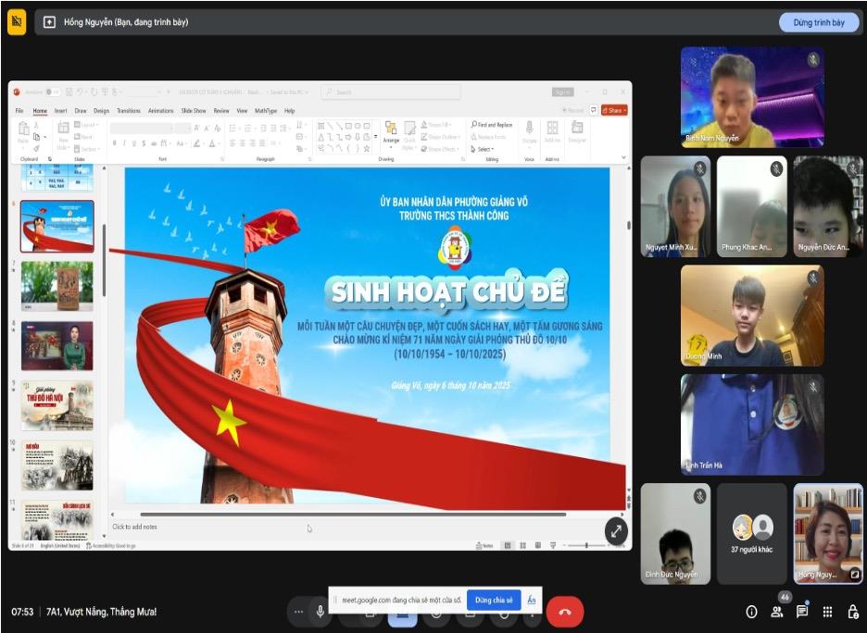The height and width of the screenshot is (633, 867).
Task: Click "Dừng trình bày" button
Action: tap(818, 22)
